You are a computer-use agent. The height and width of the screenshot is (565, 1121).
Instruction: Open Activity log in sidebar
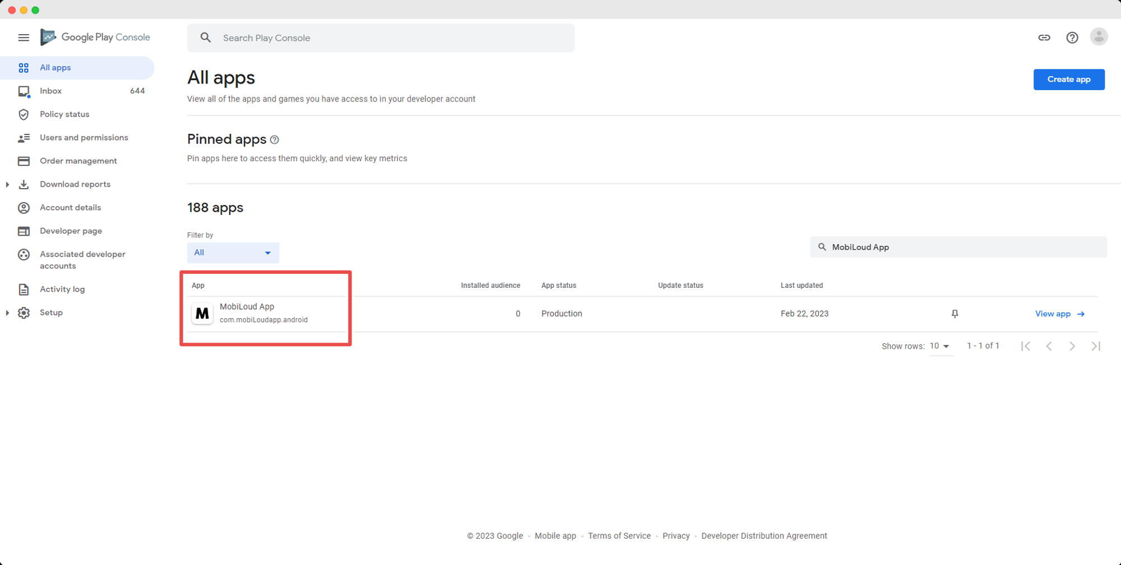77,289
